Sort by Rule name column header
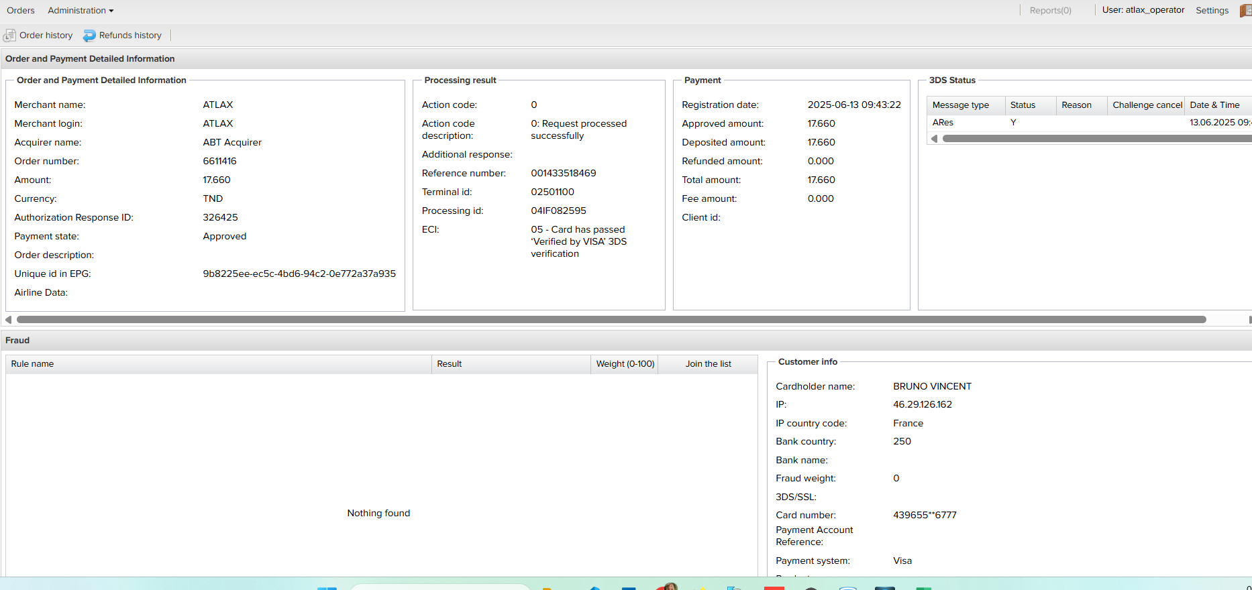 (32, 364)
